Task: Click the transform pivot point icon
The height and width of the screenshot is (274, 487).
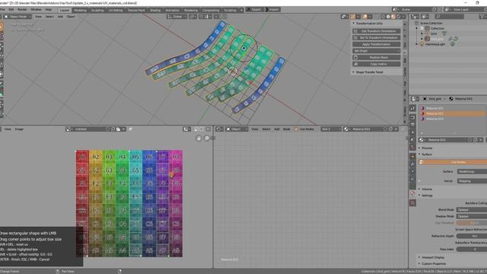Action: 193,17
